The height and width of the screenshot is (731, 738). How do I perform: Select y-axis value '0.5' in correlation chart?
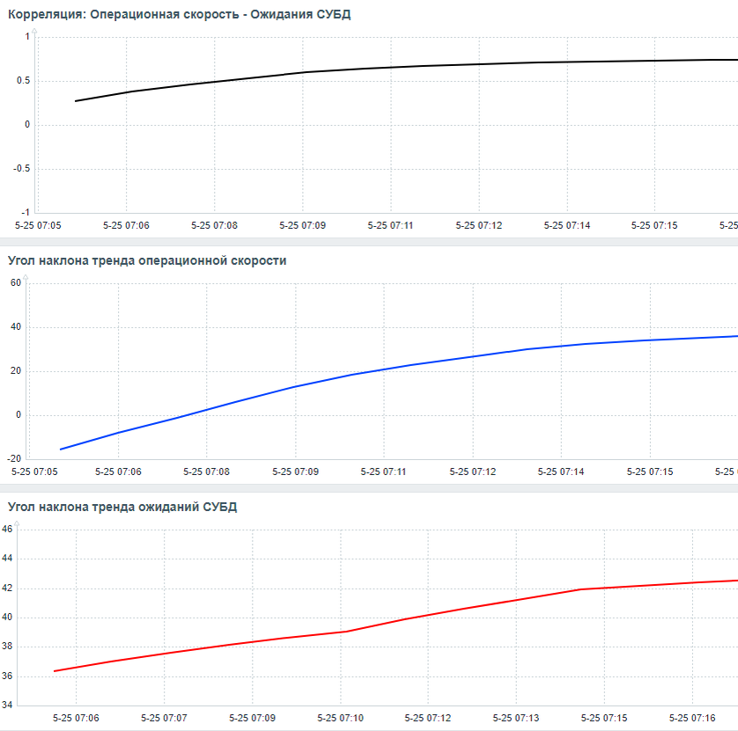(x=24, y=81)
